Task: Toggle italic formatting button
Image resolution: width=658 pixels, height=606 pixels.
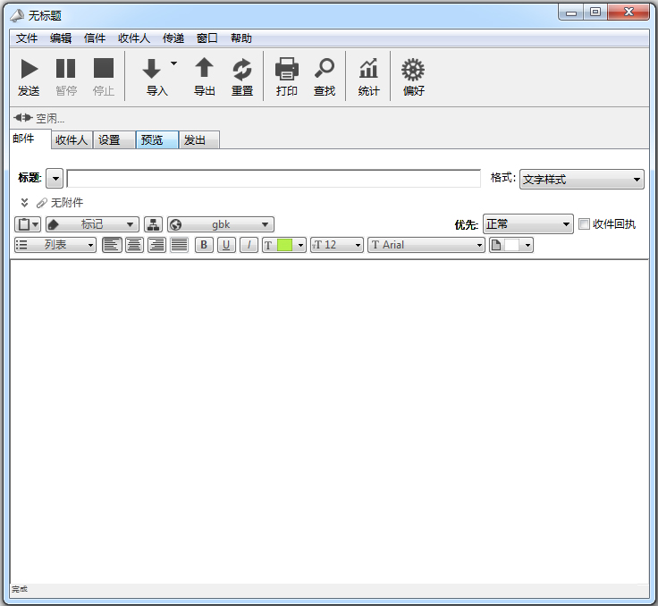Action: pyautogui.click(x=249, y=245)
